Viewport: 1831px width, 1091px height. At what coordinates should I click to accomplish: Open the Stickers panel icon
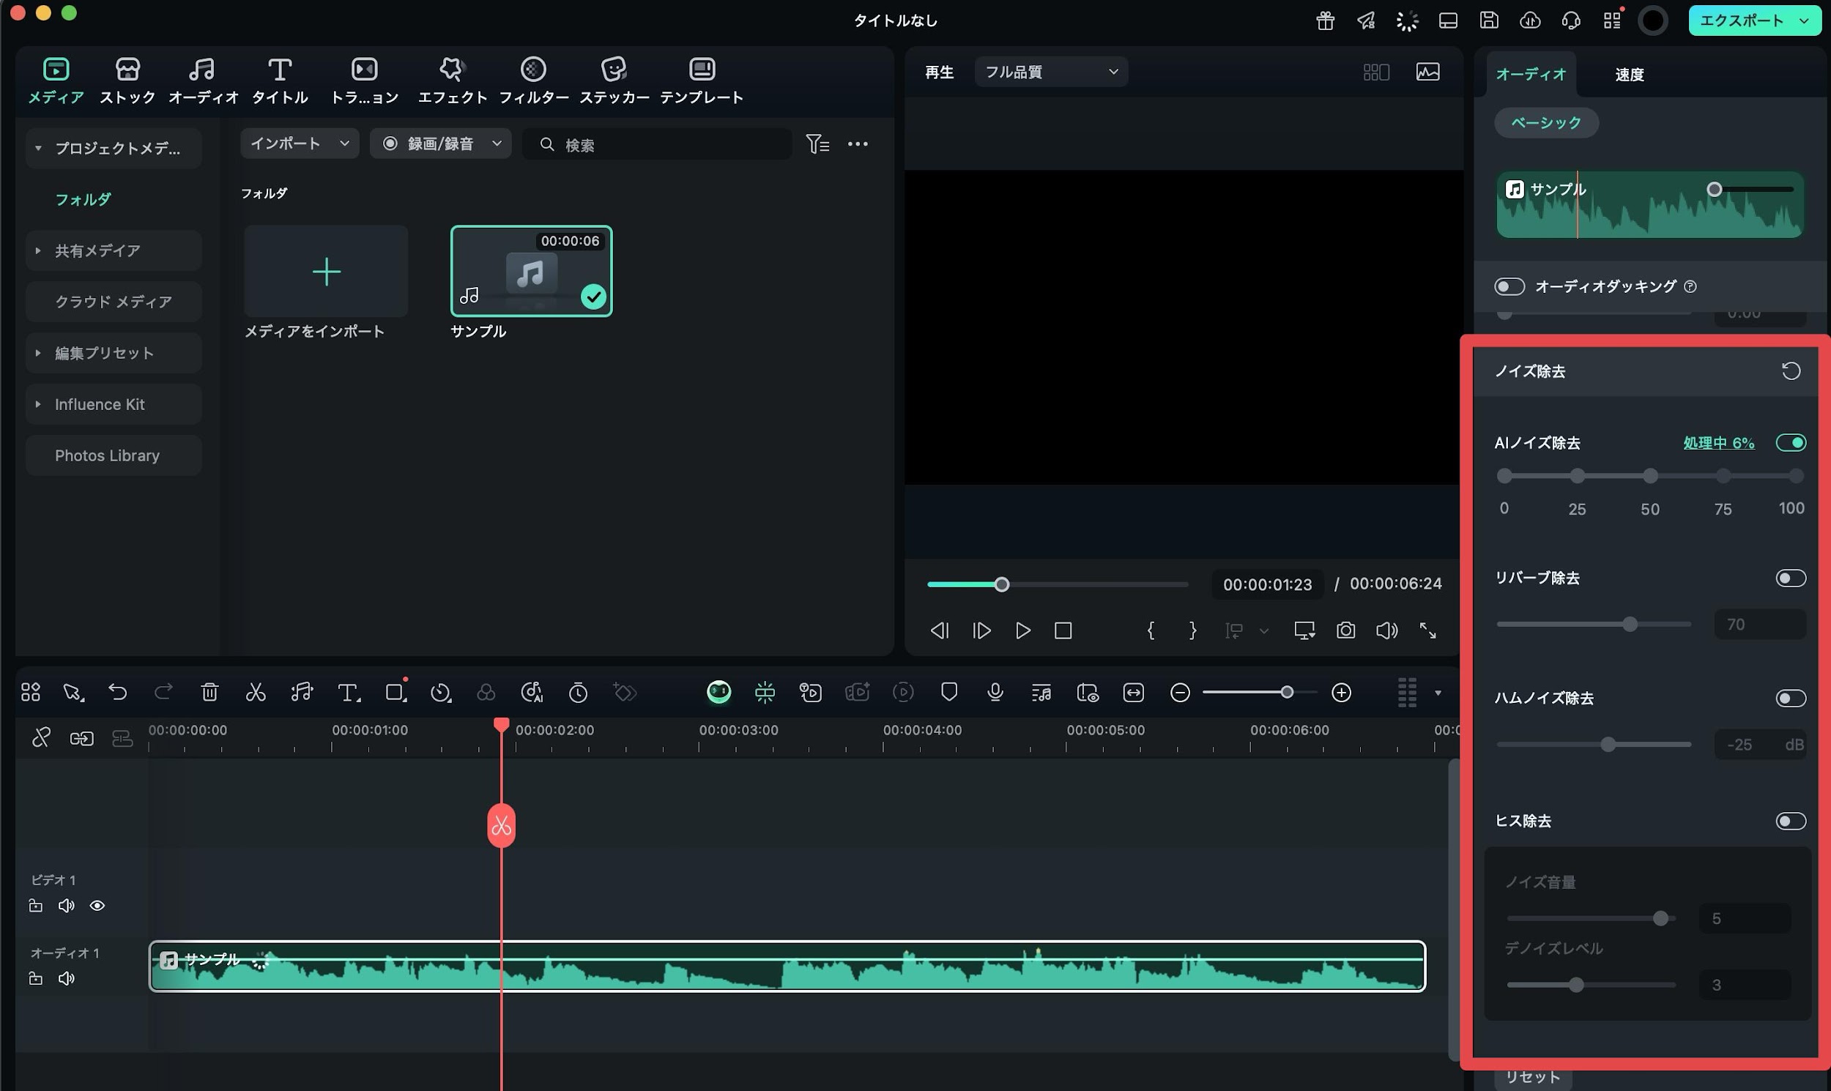[613, 70]
